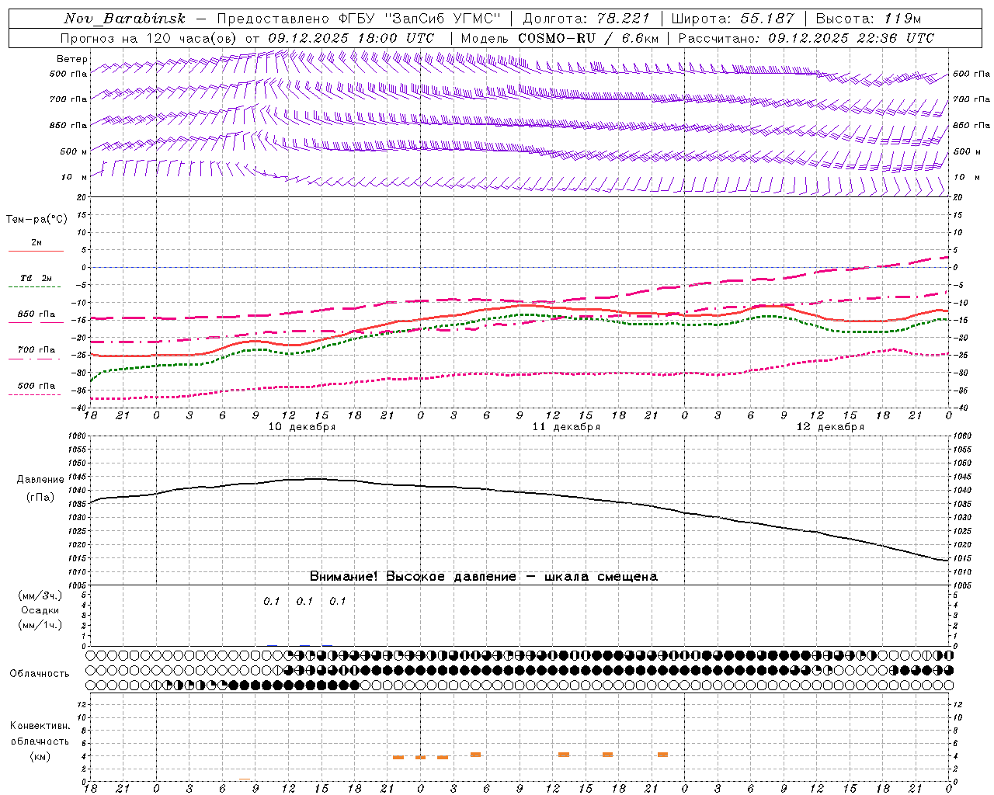Click the 'Осадки' precipitation label
Screen dimensions: 994x795
(x=40, y=610)
